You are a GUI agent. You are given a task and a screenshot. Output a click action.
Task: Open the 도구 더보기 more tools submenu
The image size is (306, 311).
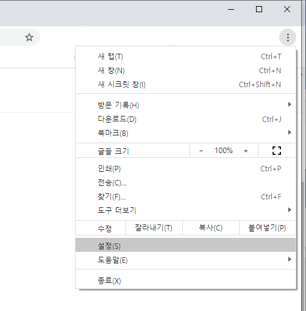coord(185,210)
